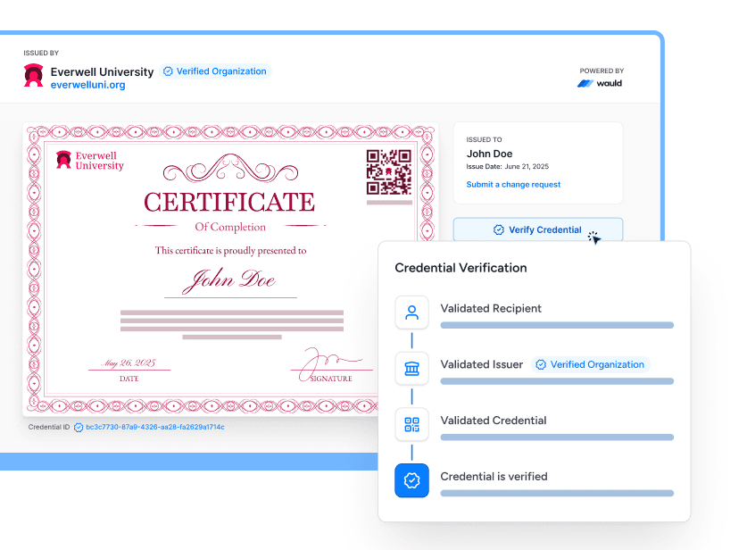
Task: Click the verified shield icon beside Credential ID
Action: click(x=79, y=428)
